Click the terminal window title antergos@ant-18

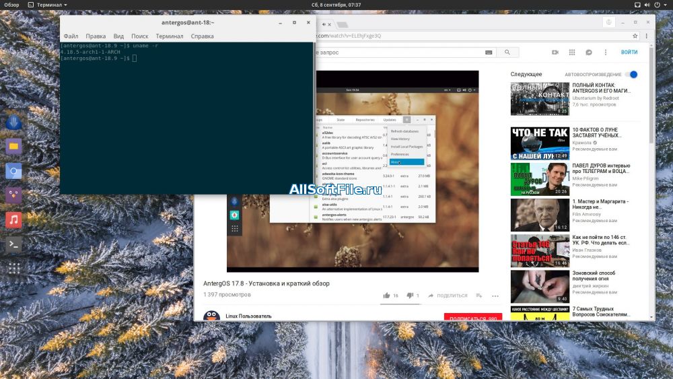(x=188, y=22)
